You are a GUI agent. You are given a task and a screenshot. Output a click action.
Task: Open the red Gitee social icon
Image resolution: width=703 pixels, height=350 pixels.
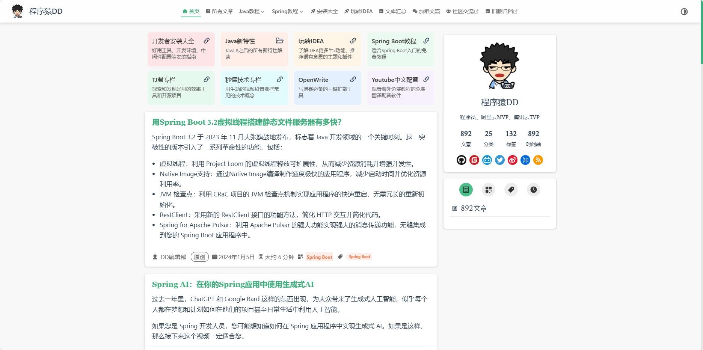(474, 160)
